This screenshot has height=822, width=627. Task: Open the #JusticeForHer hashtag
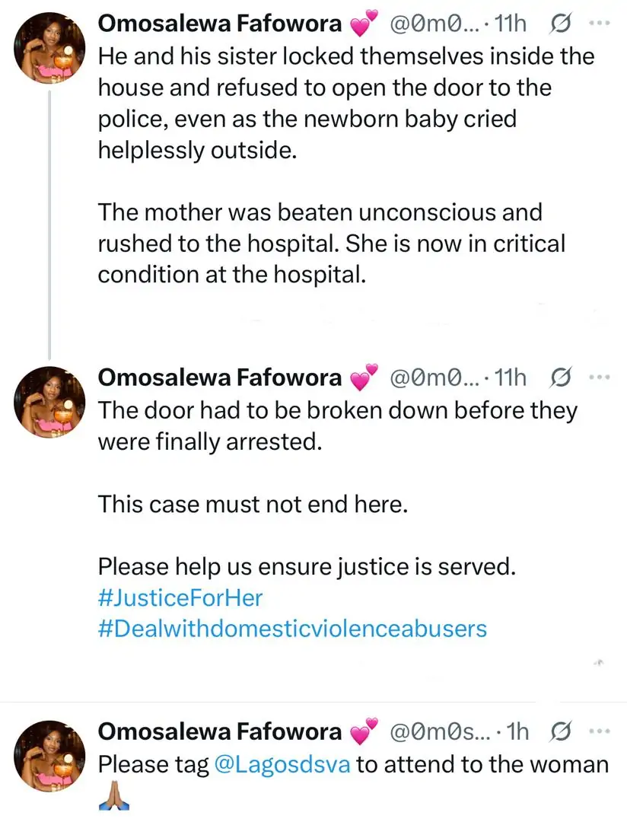180,597
